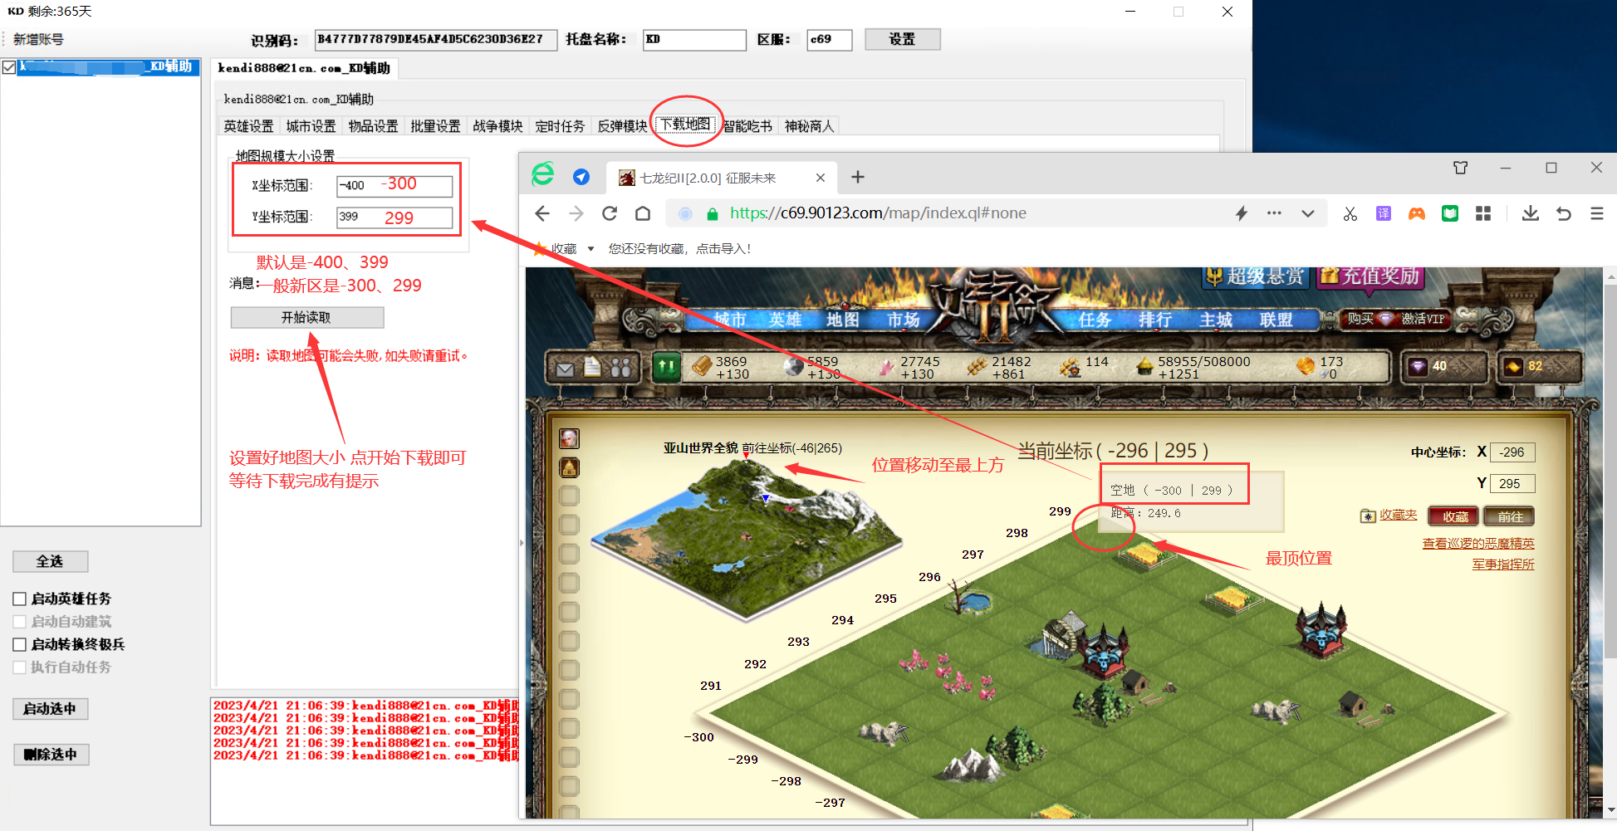Open the three-dots address bar menu
Screen dimensions: 1617x831
pyautogui.click(x=1274, y=213)
